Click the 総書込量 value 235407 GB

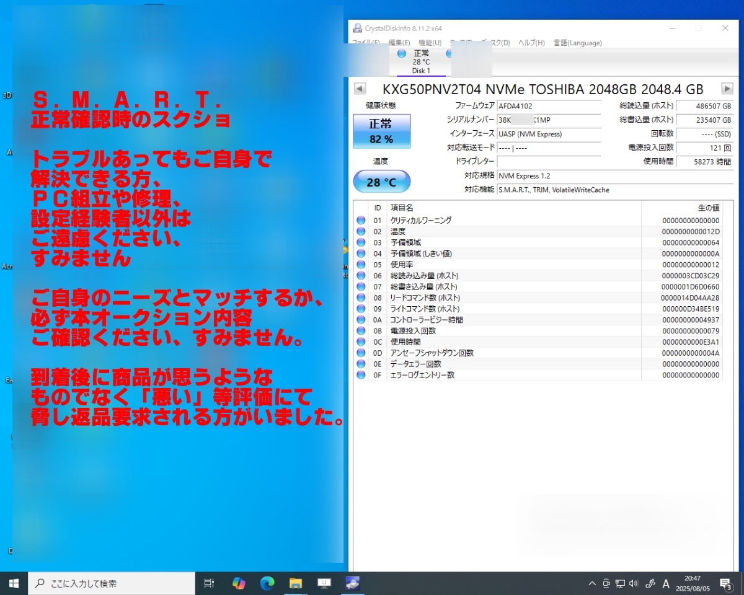[x=705, y=120]
